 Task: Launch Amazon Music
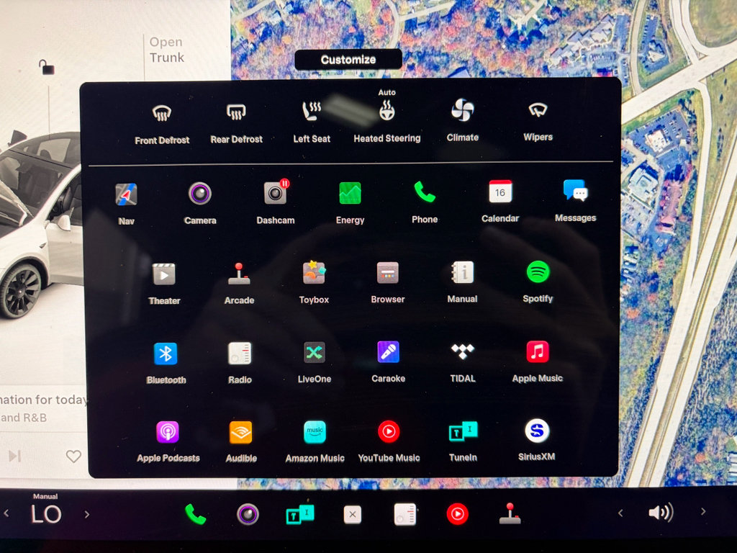pyautogui.click(x=315, y=441)
